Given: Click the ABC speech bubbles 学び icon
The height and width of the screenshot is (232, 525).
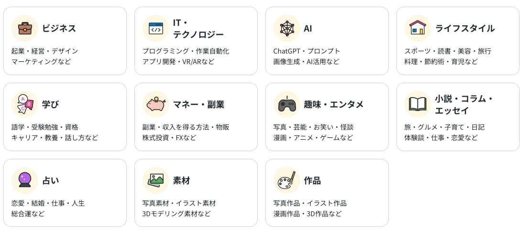Looking at the screenshot, I should point(25,104).
